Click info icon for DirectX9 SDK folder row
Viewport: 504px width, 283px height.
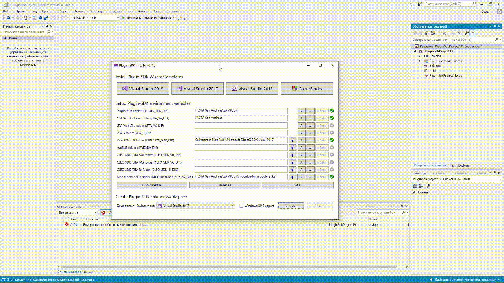point(293,140)
